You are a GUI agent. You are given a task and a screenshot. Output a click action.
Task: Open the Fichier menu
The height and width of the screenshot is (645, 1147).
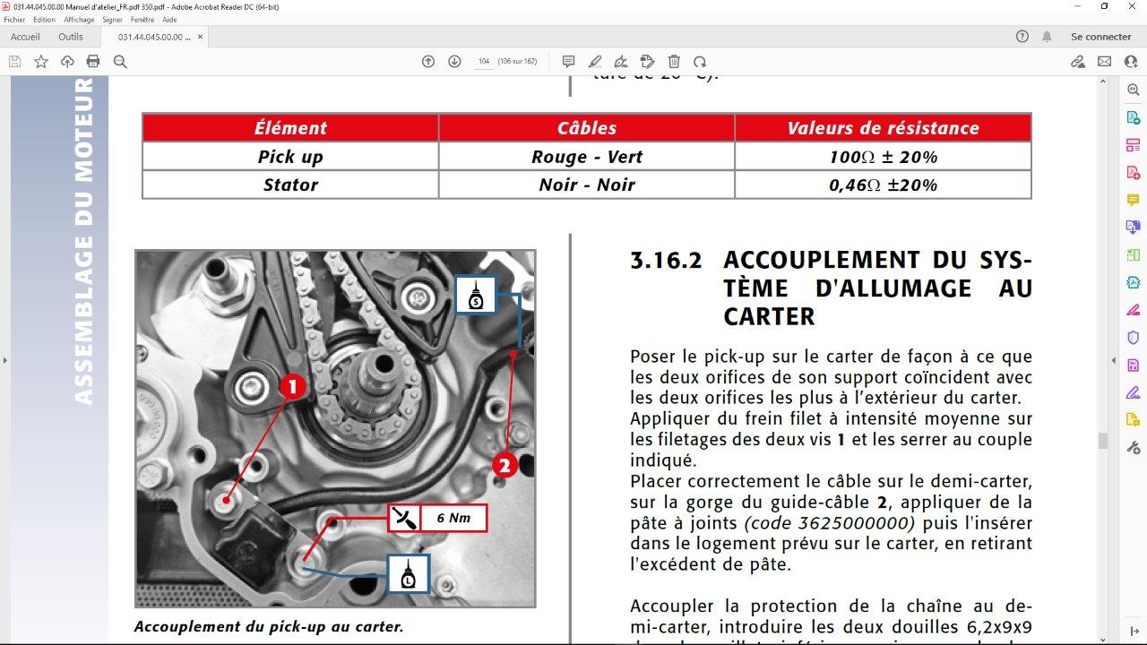[x=14, y=19]
